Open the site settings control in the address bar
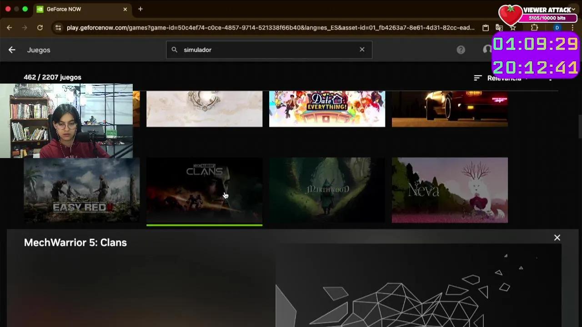The height and width of the screenshot is (327, 582). (59, 28)
